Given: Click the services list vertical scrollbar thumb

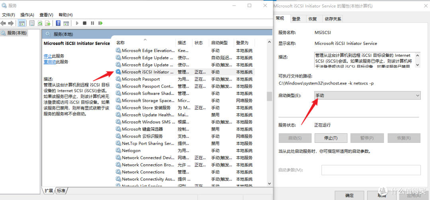Looking at the screenshot, I should click(x=269, y=96).
